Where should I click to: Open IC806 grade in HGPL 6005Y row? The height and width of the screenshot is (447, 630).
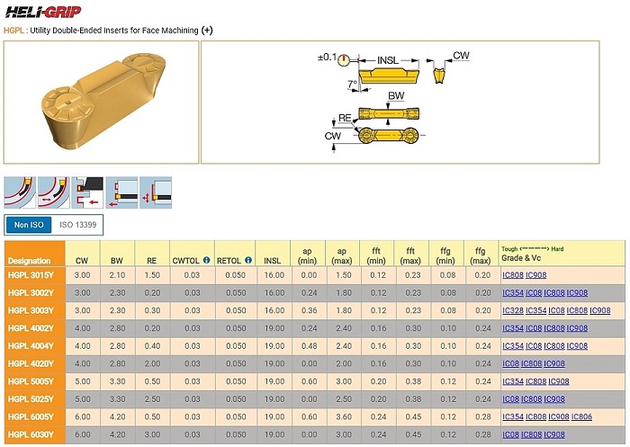[x=581, y=416]
